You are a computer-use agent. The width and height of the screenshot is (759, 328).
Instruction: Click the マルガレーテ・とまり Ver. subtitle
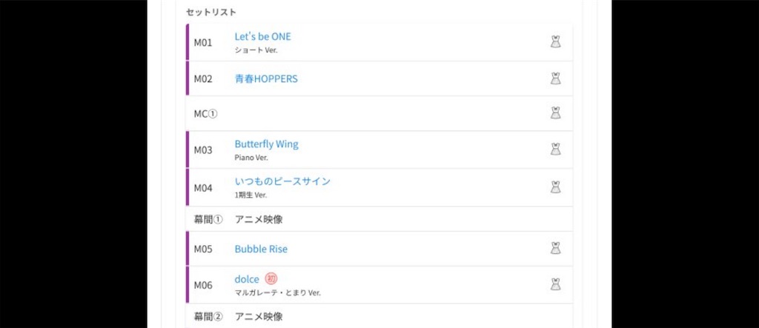(x=277, y=292)
